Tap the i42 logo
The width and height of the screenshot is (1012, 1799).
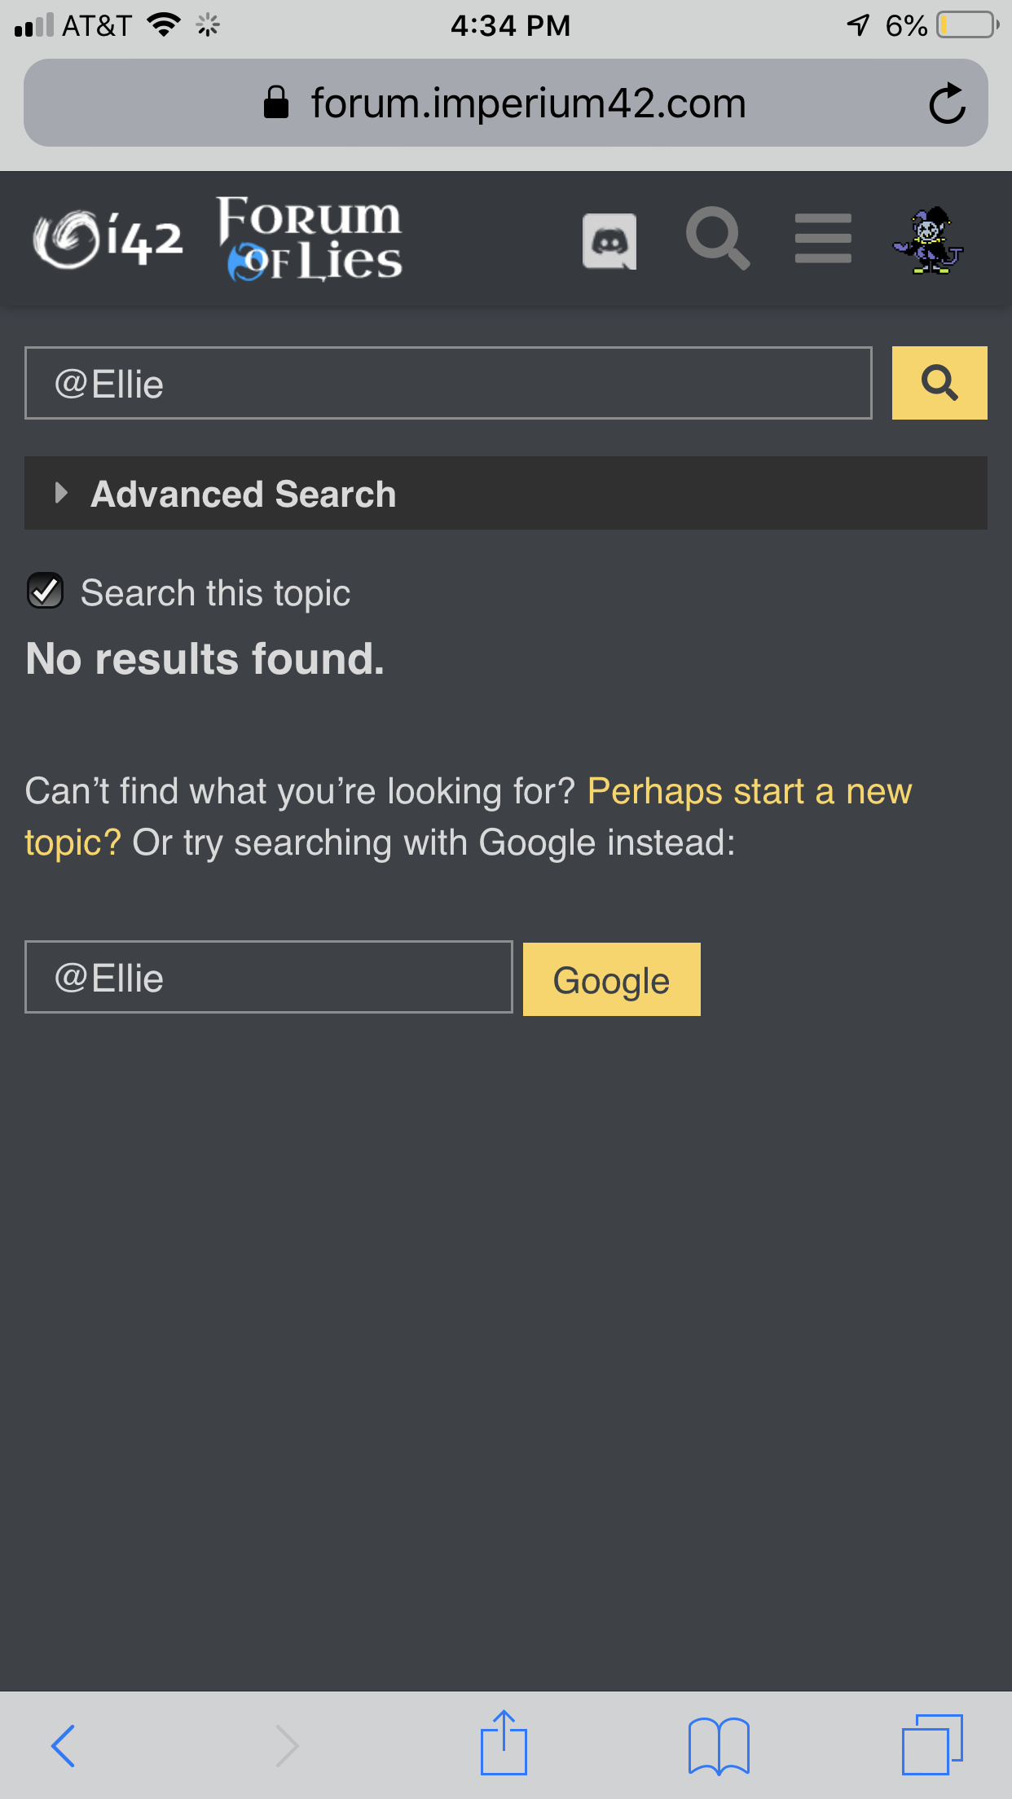coord(108,239)
